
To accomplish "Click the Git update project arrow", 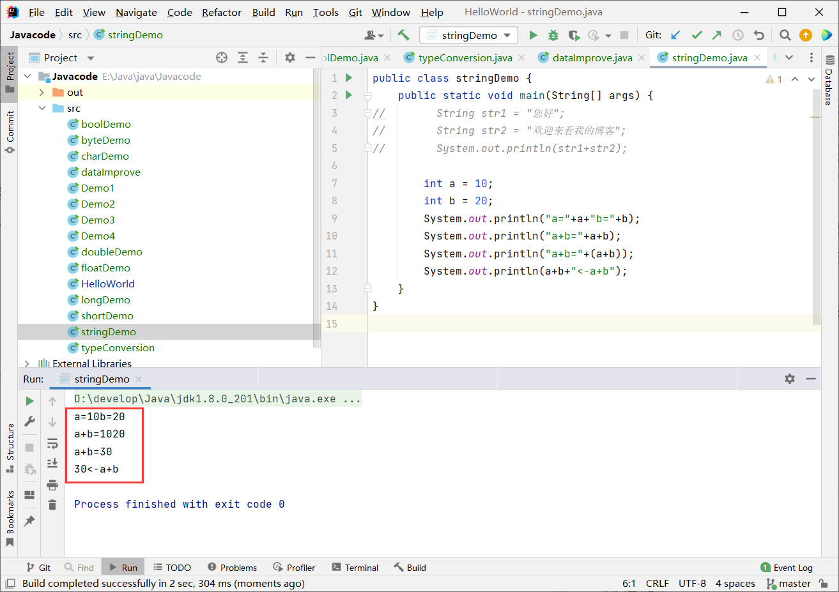I will (675, 35).
